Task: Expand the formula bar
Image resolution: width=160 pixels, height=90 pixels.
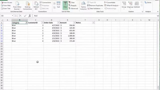Action: click(x=158, y=16)
